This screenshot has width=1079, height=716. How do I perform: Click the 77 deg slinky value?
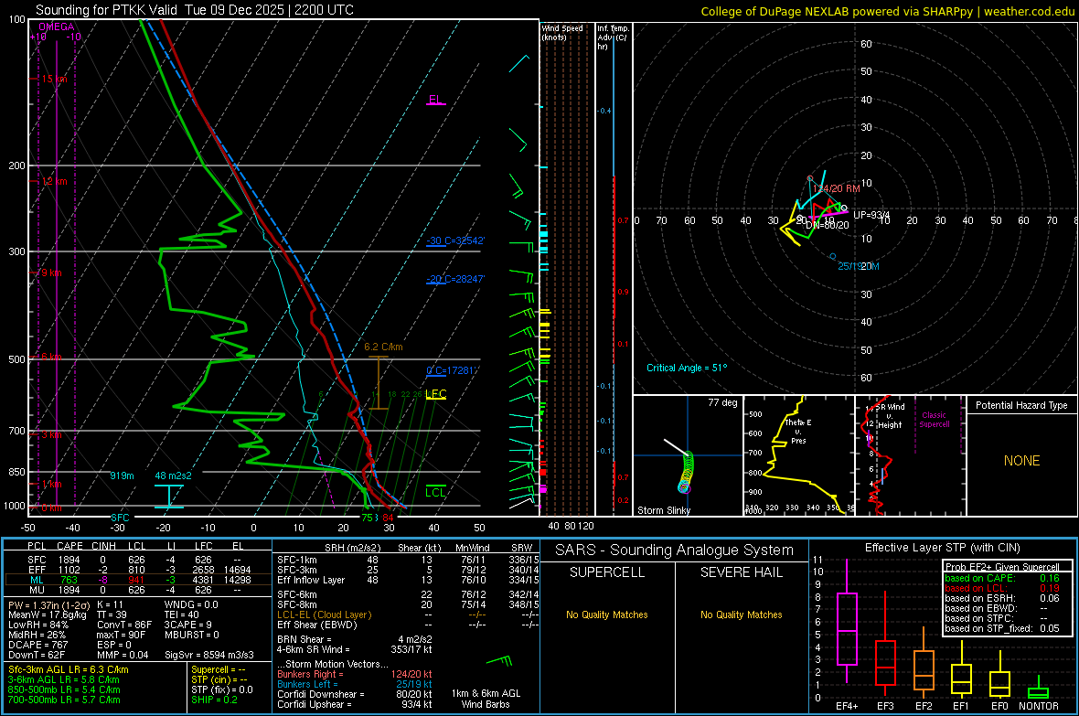point(722,402)
